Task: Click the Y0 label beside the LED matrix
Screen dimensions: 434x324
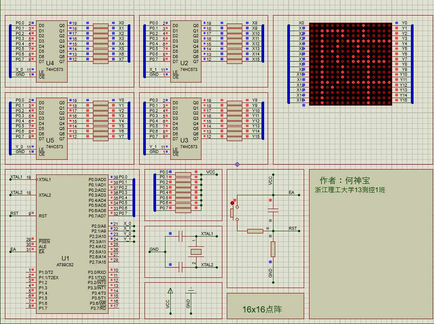Action: point(404,23)
